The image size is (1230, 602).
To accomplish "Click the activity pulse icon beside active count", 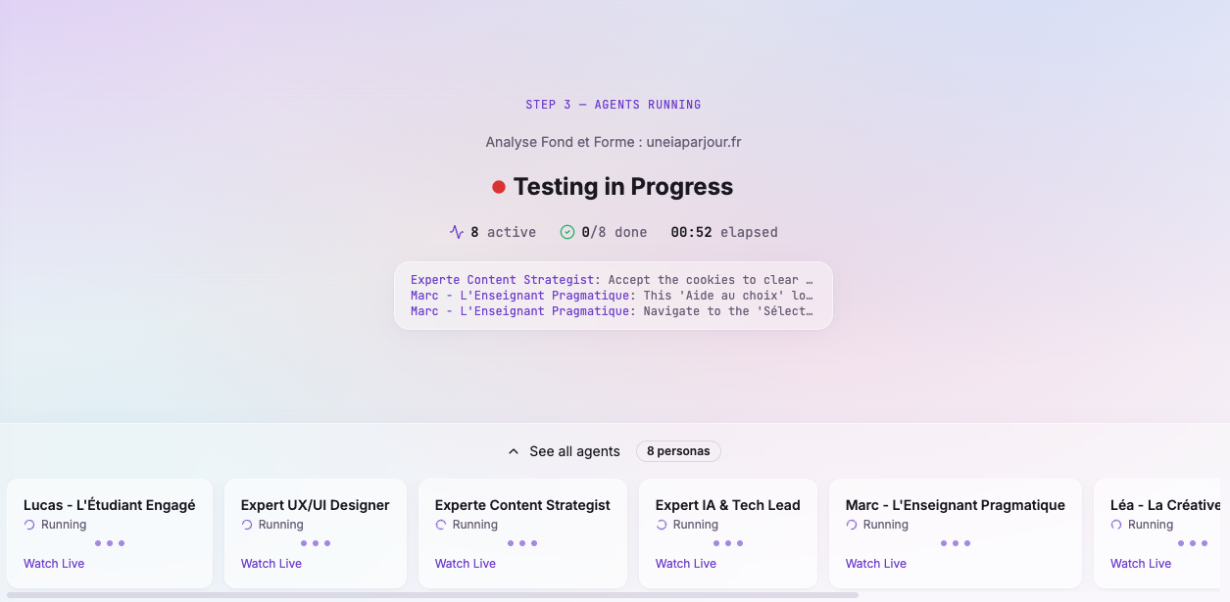I will (x=457, y=232).
